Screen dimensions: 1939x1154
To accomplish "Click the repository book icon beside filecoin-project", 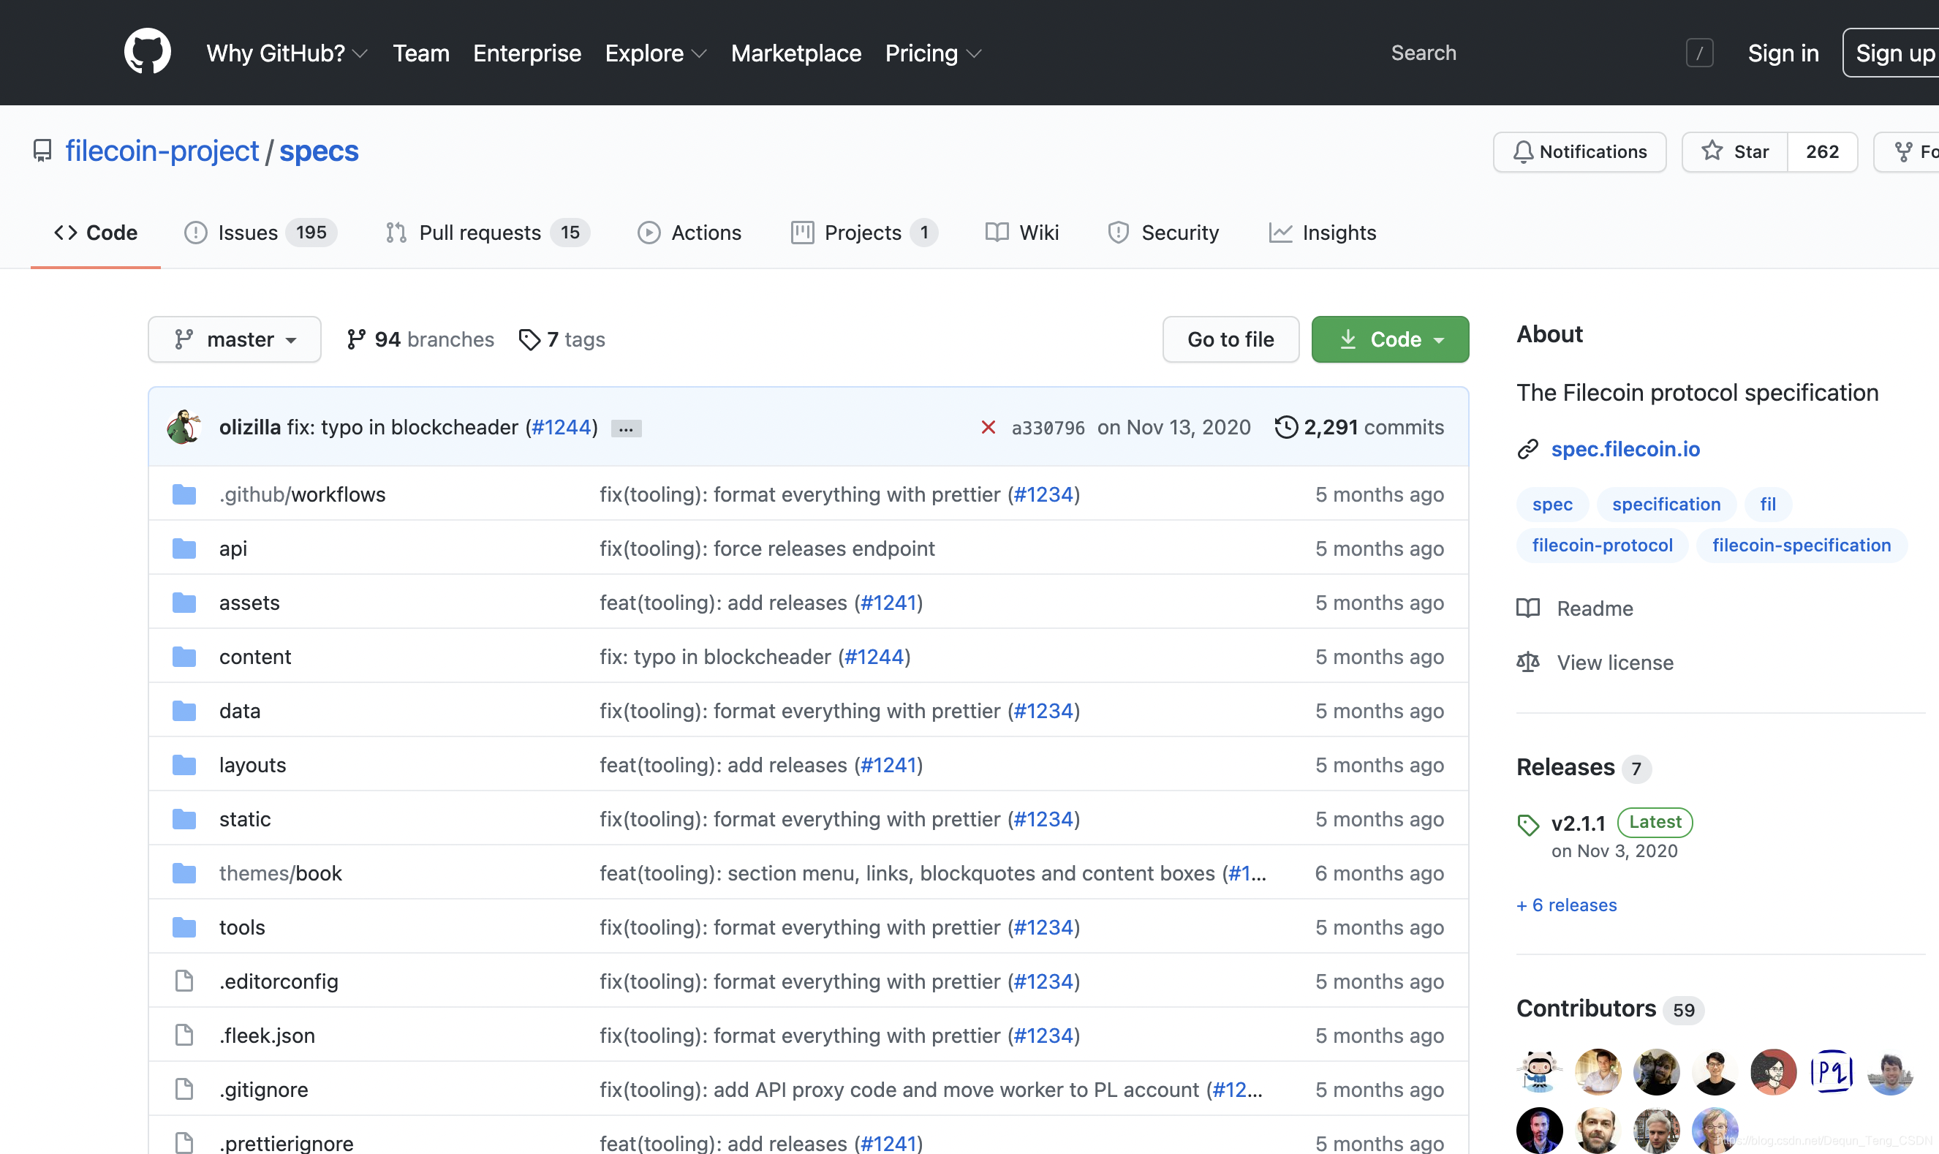I will click(x=42, y=151).
